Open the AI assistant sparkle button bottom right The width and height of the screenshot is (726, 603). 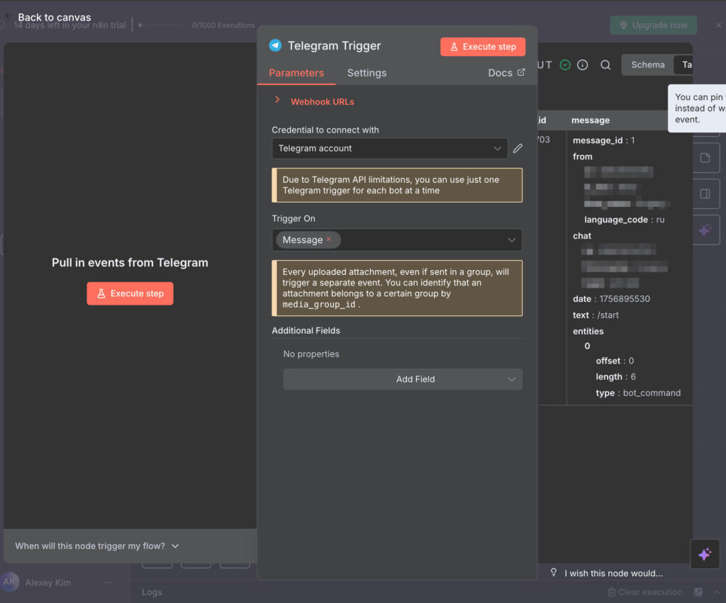point(705,554)
